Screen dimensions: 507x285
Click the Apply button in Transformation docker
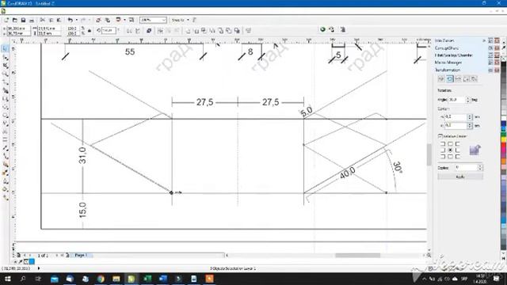460,177
